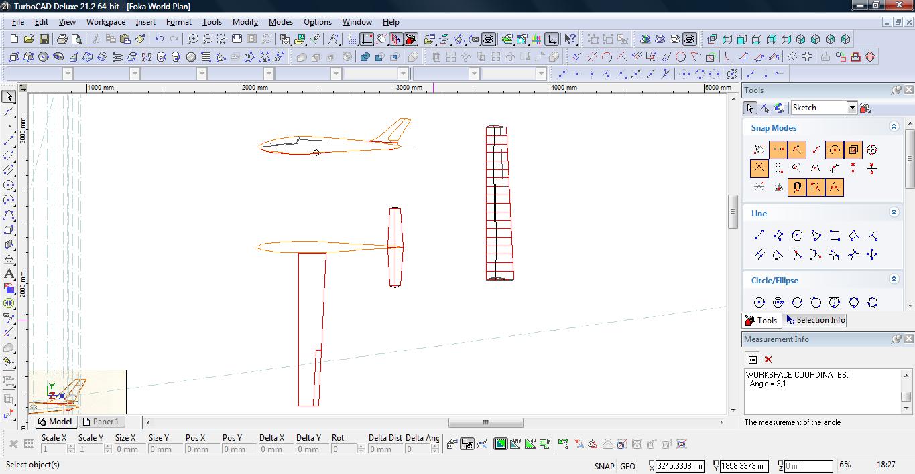Switch to the Selection Info tab
The height and width of the screenshot is (474, 915).
coord(815,320)
